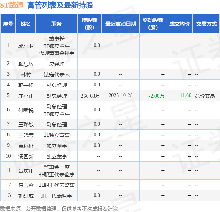Viewport: 220px width, 212px height.
Task: Click '副总经理' in 王璐敏's row
Action: pyautogui.click(x=57, y=125)
